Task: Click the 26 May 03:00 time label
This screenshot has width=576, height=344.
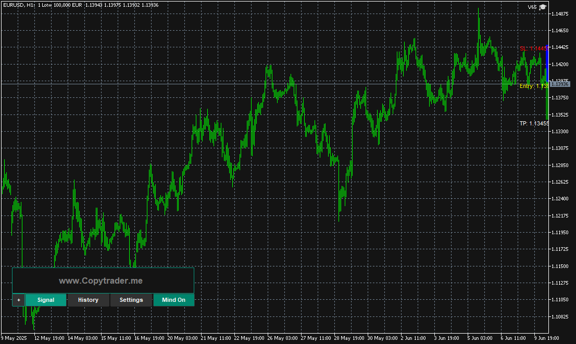Action: click(282, 338)
